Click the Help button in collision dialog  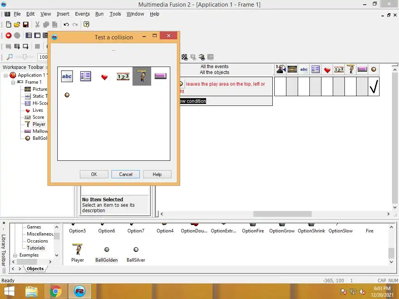tap(157, 174)
